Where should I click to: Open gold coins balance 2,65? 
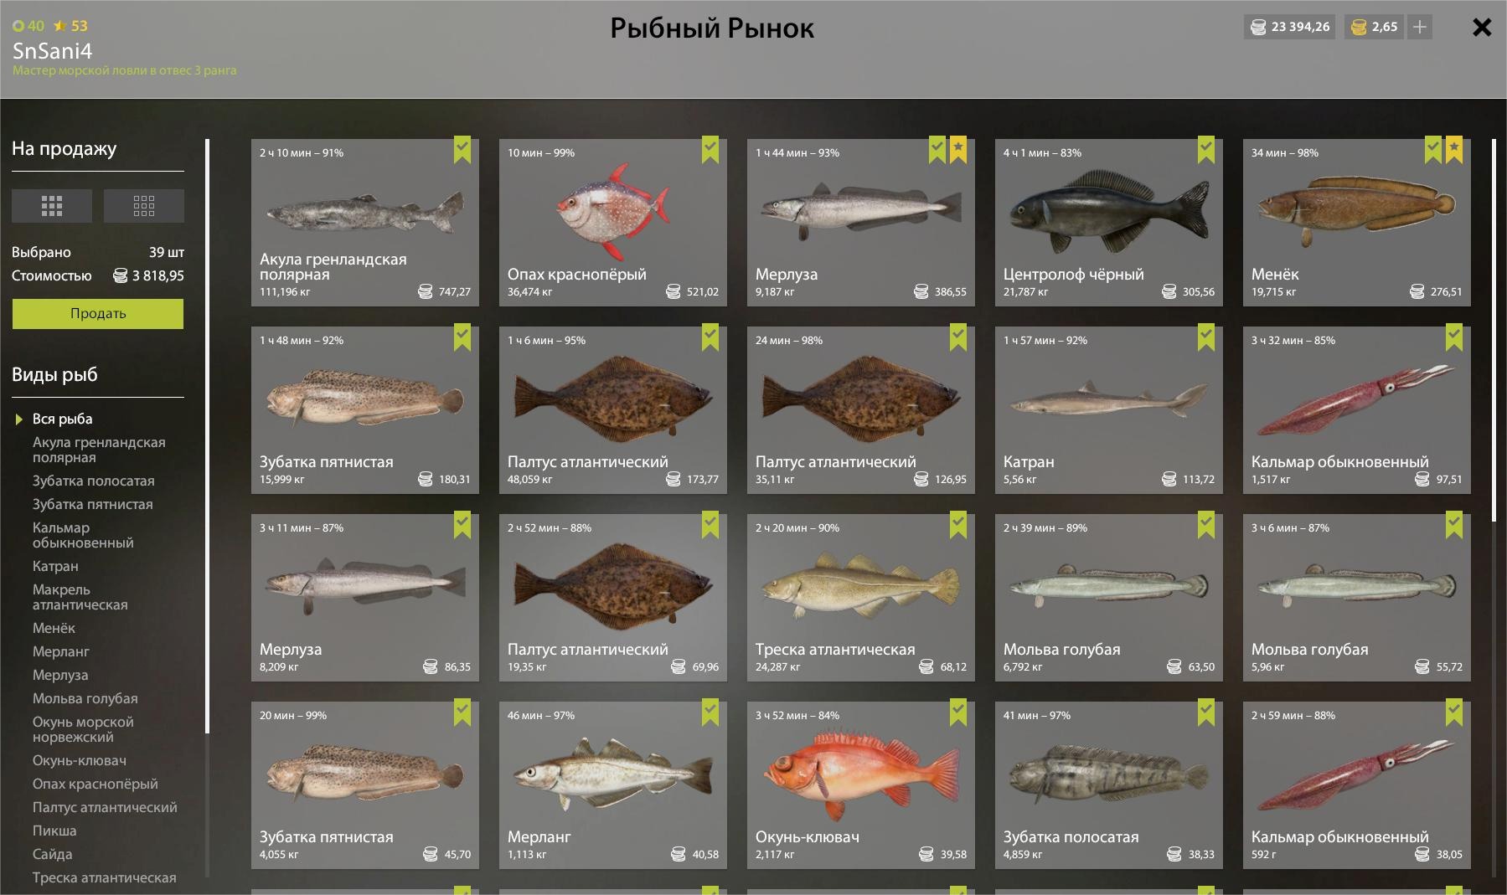1375,27
